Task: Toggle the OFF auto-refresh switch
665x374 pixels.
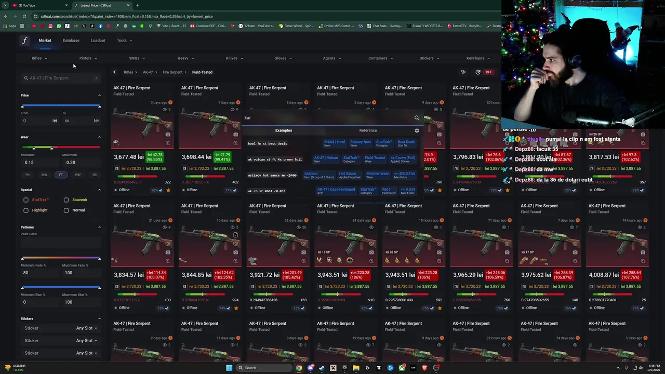Action: (488, 72)
